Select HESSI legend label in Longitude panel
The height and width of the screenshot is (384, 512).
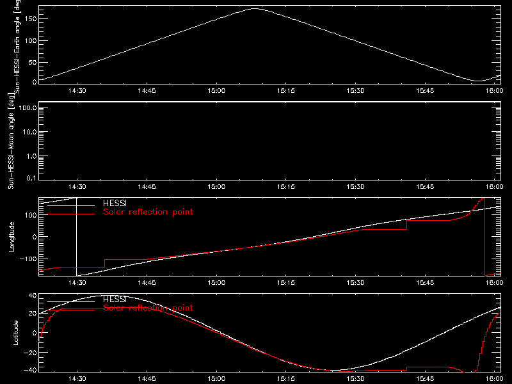(x=115, y=203)
